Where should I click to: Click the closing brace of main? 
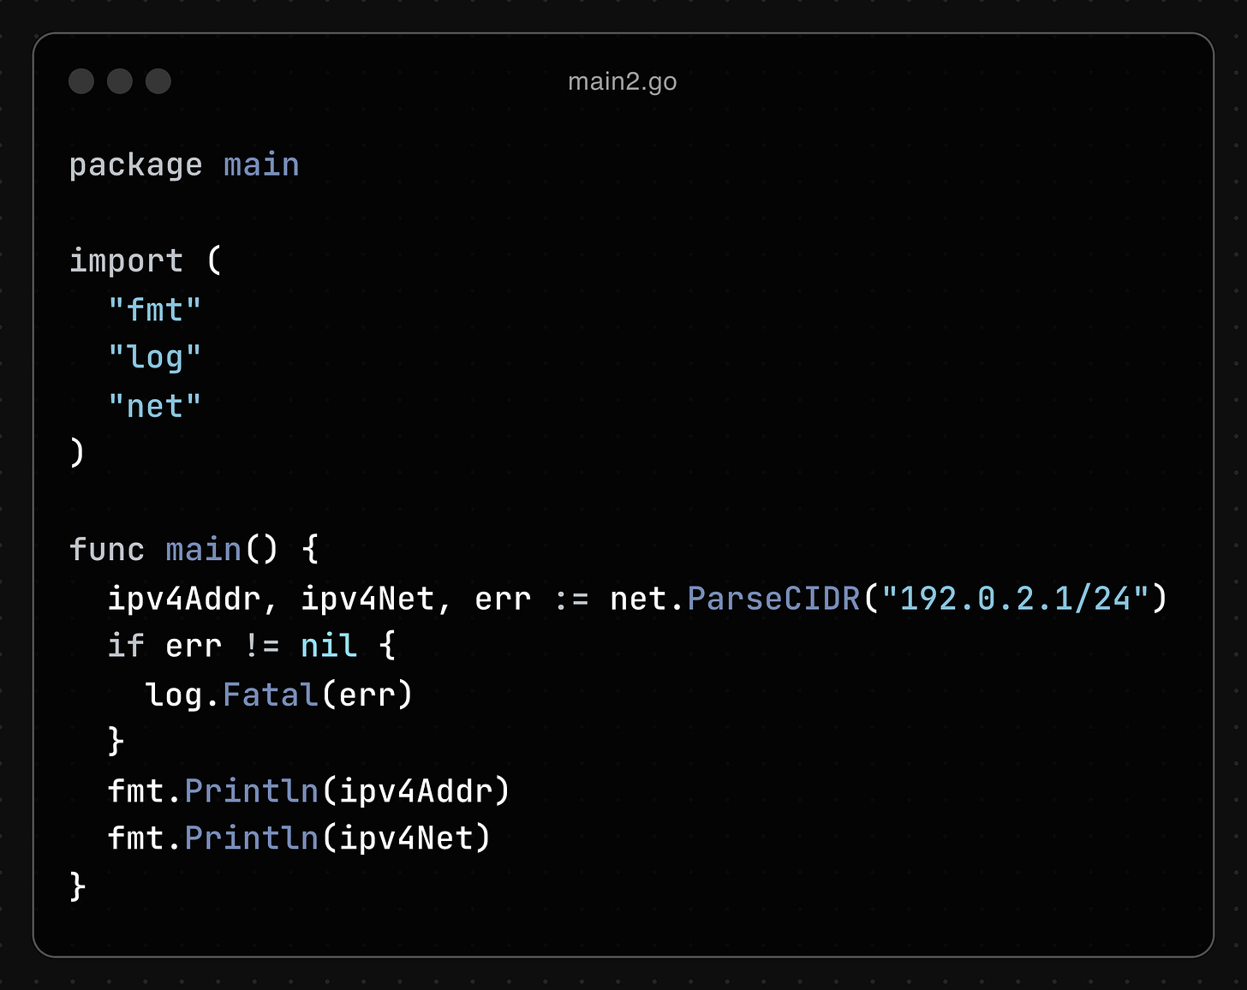[75, 886]
